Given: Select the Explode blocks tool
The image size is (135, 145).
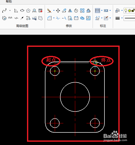Looking at the screenshot, I should (x=82, y=18).
